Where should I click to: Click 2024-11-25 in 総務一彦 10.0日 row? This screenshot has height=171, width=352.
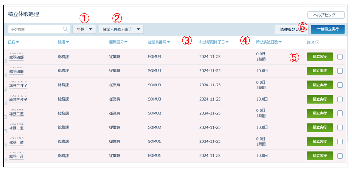[210, 156]
